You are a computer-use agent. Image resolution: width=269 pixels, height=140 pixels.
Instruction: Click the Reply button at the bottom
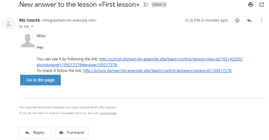coord(35,133)
